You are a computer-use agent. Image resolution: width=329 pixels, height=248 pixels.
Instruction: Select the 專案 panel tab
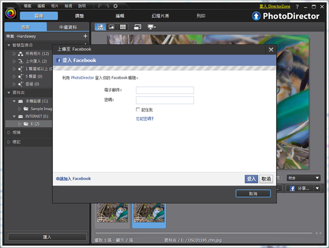coord(26,27)
